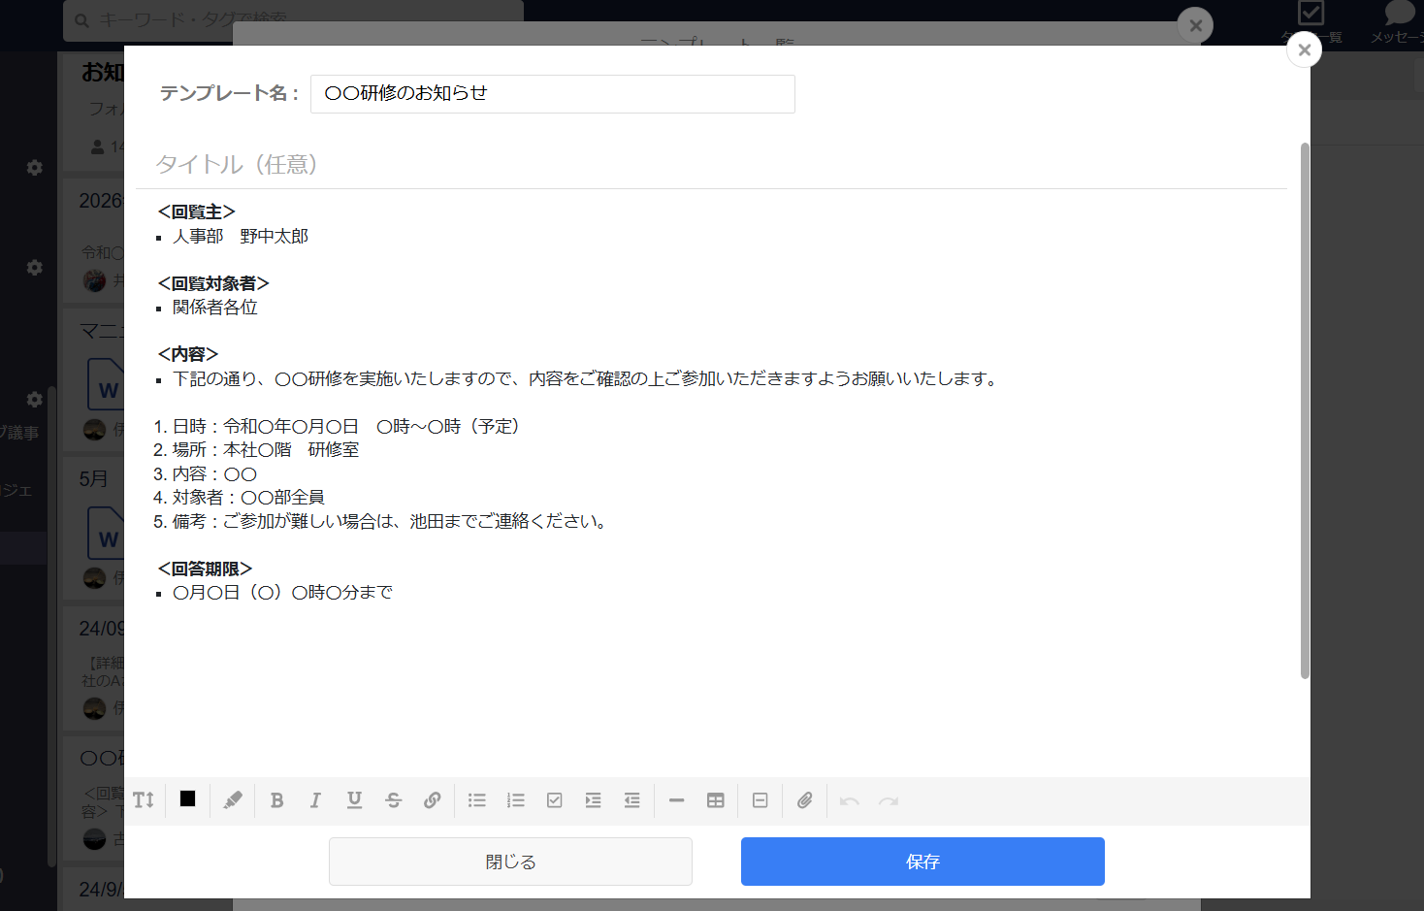Increase indent using the indent icon
The width and height of the screenshot is (1424, 911).
point(593,800)
